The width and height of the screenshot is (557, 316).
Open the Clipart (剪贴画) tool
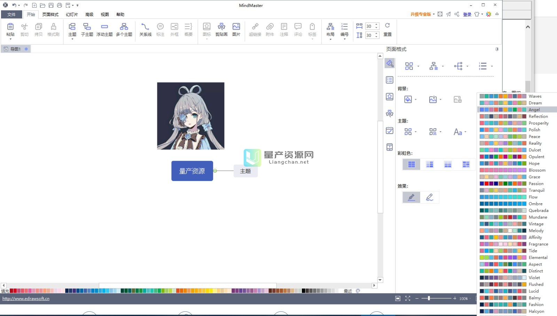[221, 27]
